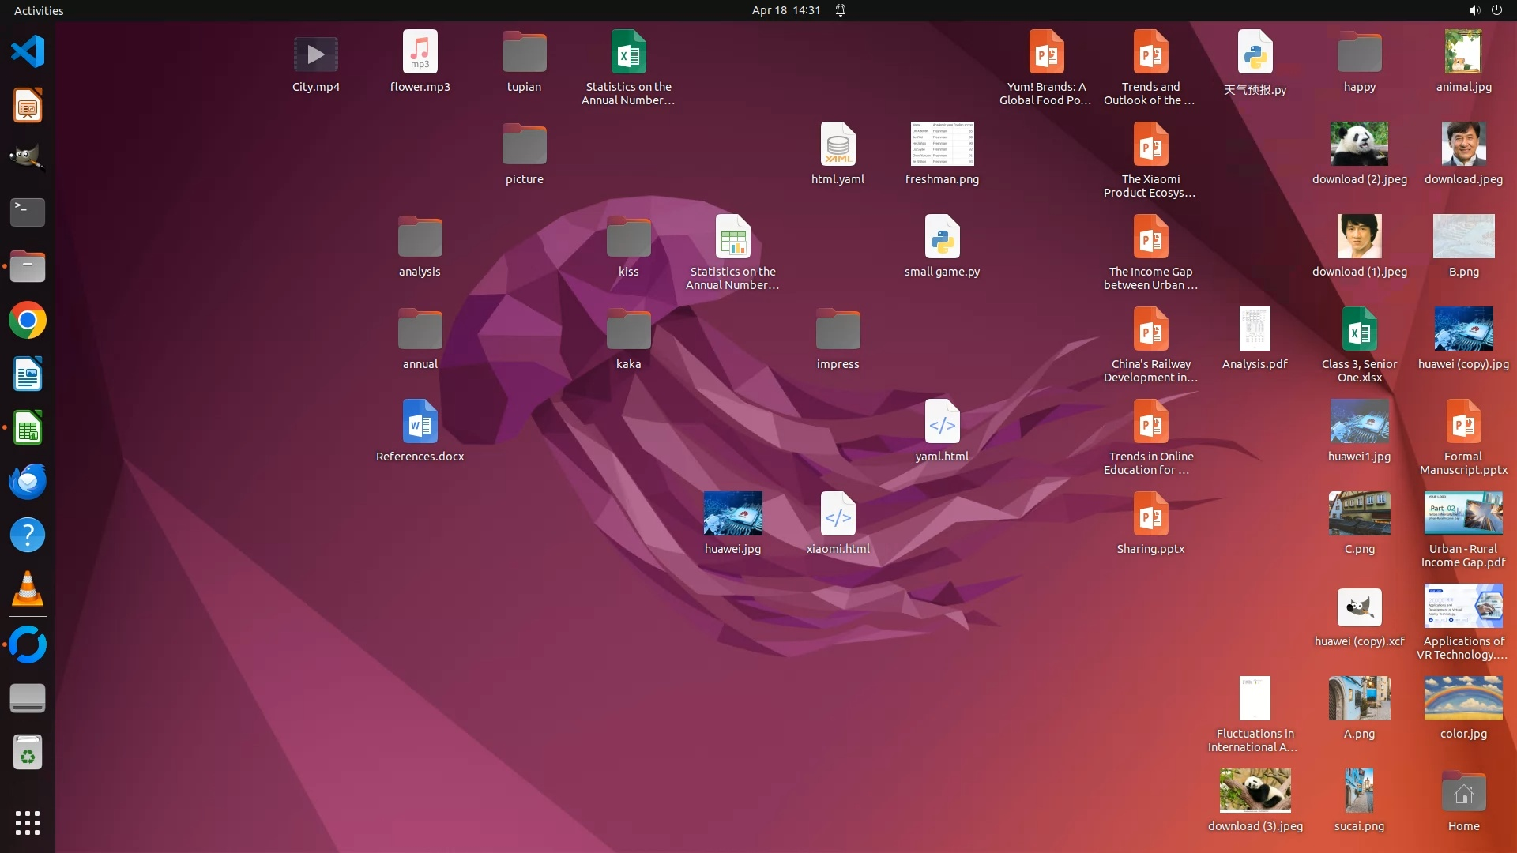Open LibreOffice Writer from the dock
This screenshot has width=1517, height=853.
(x=28, y=374)
